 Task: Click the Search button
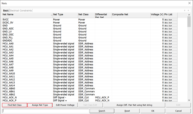point(102,111)
